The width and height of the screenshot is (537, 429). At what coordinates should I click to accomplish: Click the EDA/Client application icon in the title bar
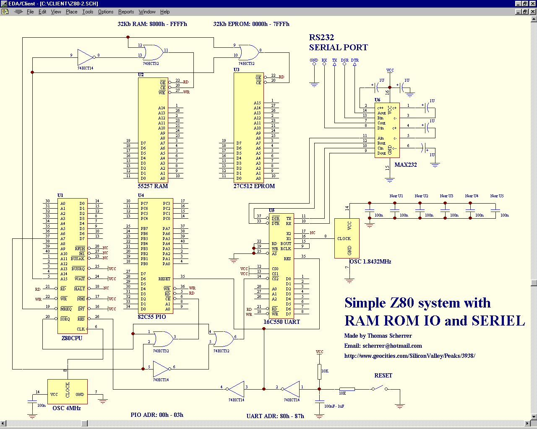(x=4, y=3)
